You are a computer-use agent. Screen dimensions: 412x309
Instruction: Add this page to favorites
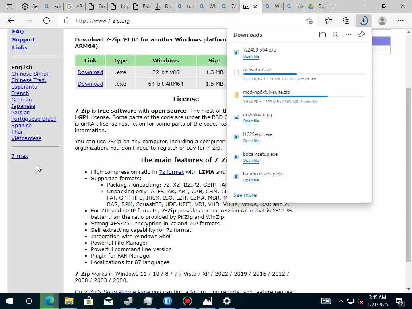309,21
